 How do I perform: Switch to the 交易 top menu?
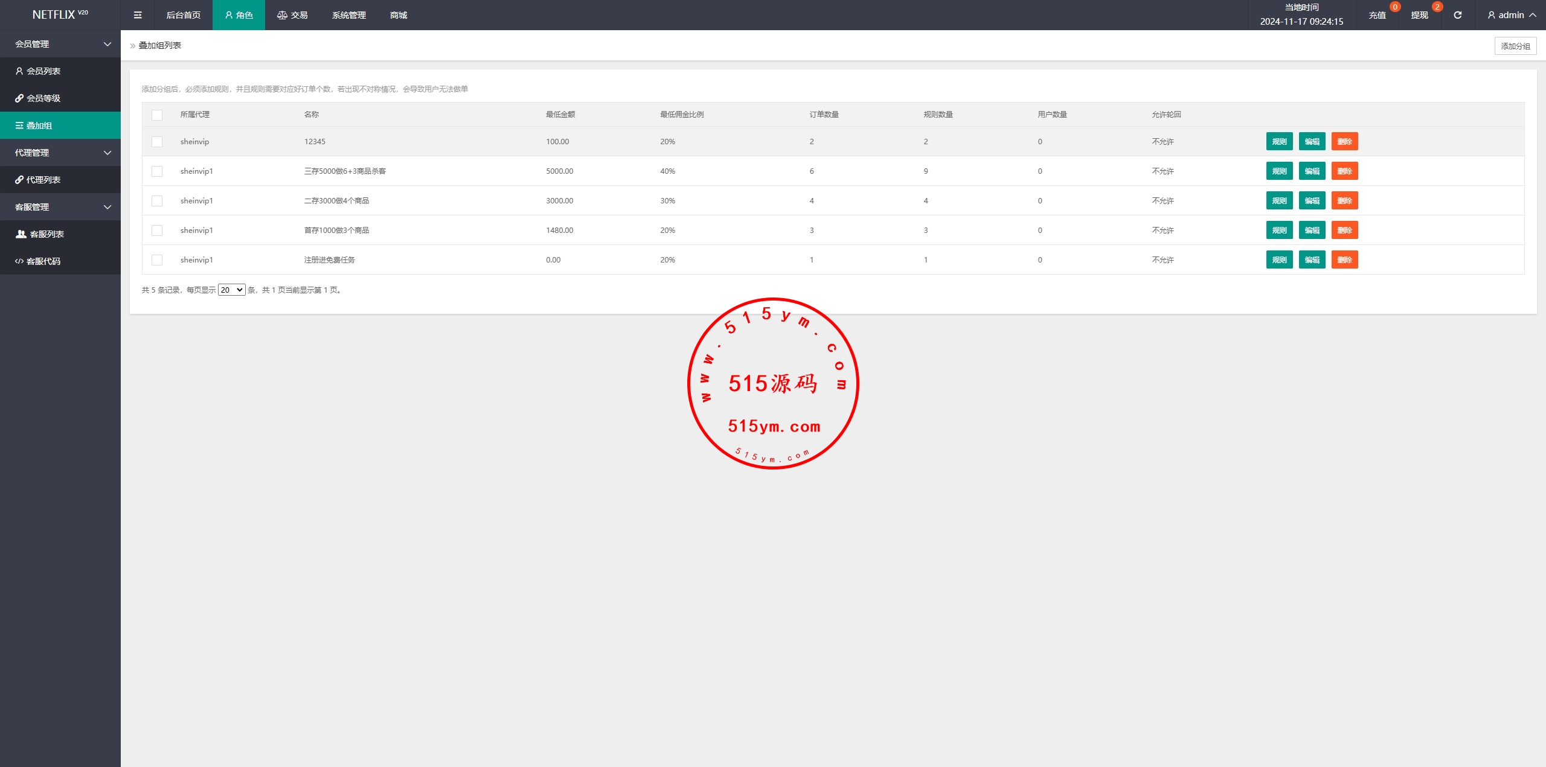pyautogui.click(x=292, y=15)
